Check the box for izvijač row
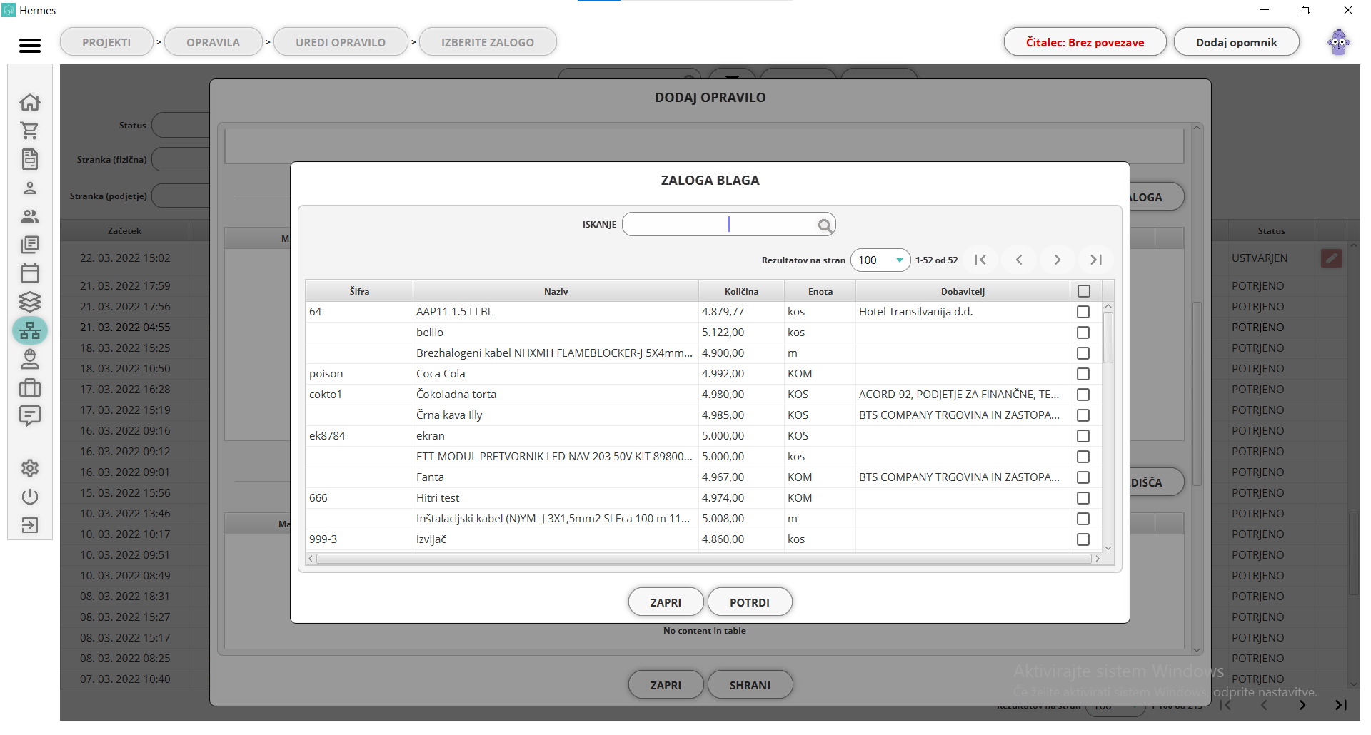The height and width of the screenshot is (735, 1371). click(x=1083, y=539)
